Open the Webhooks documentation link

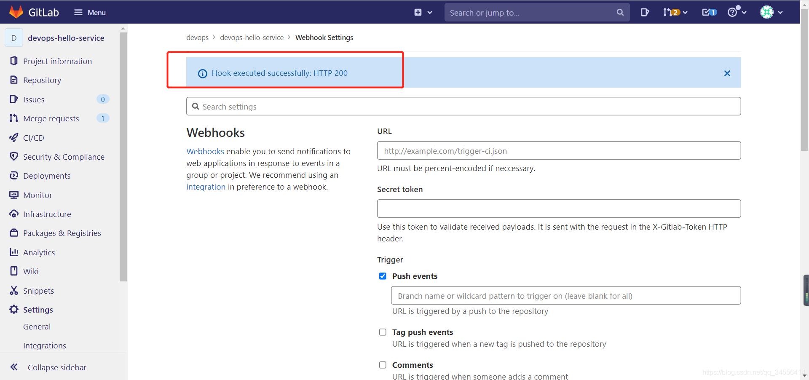click(x=205, y=151)
